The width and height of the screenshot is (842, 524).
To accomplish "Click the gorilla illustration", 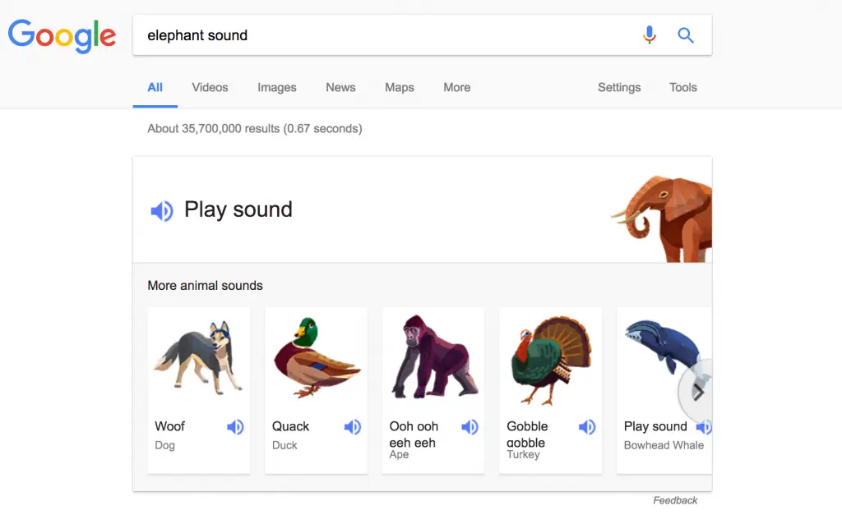I will click(434, 357).
